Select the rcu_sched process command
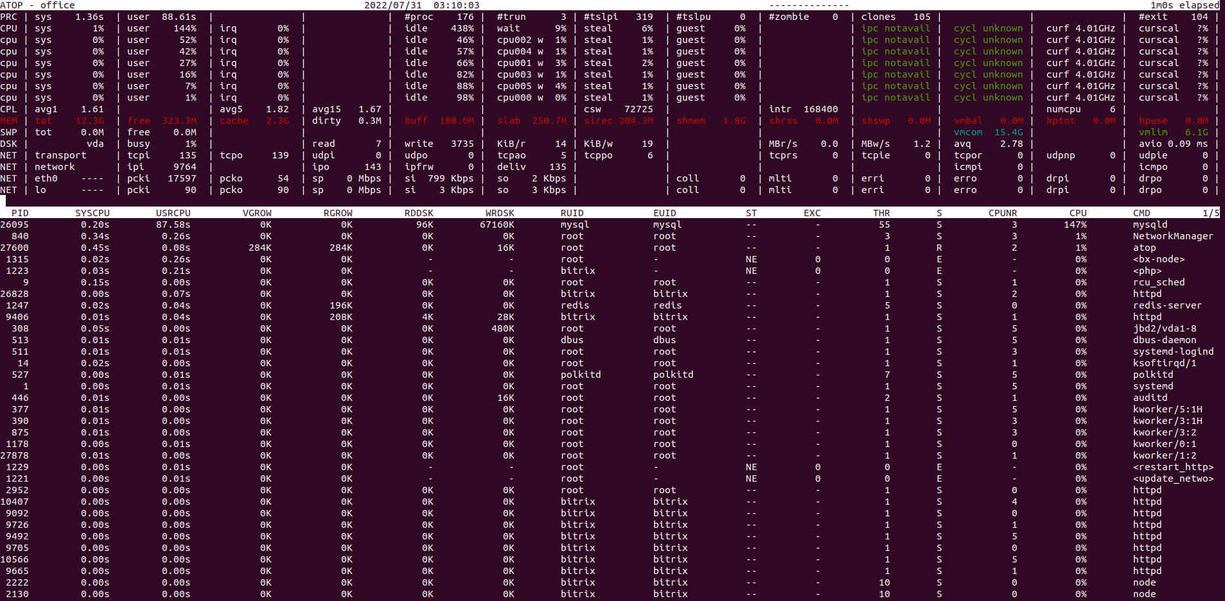 (x=1159, y=282)
